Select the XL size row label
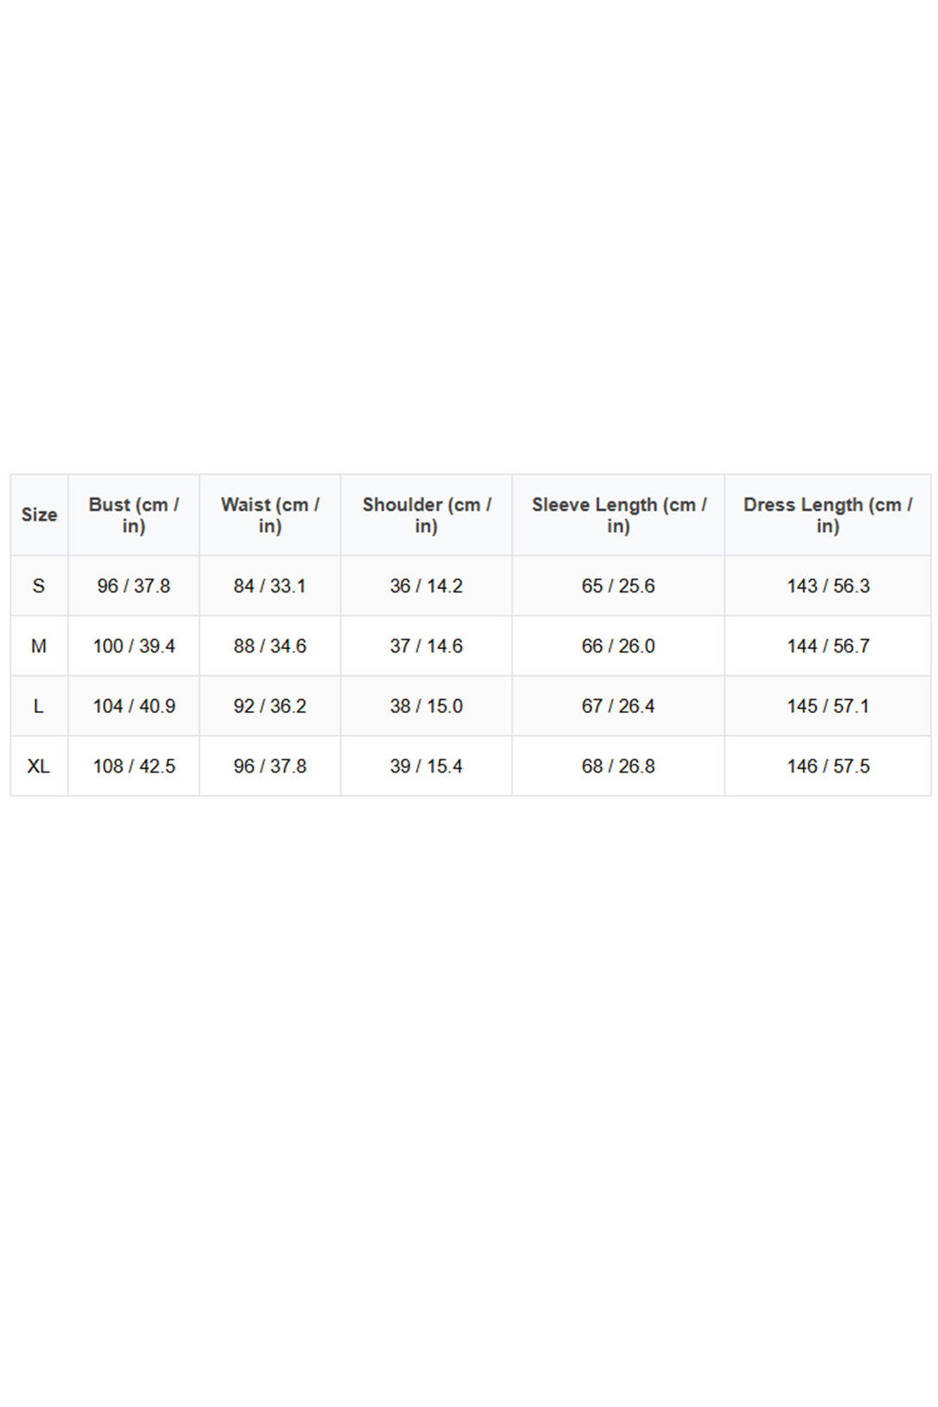The image size is (938, 1407). click(x=39, y=766)
